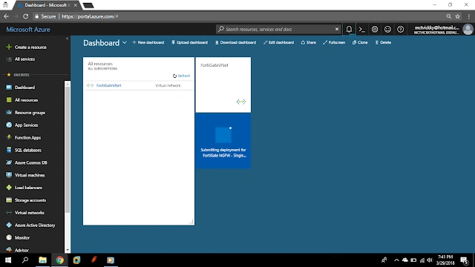Send feedback via smiley icon
Viewport: 475px width, 267px height.
(x=387, y=30)
